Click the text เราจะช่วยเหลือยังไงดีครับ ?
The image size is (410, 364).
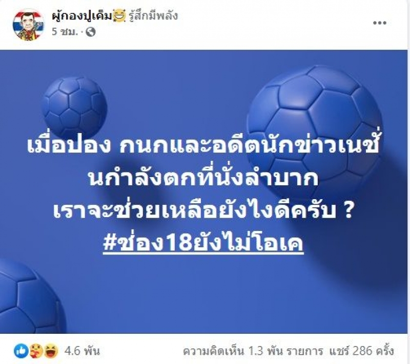[x=203, y=210]
